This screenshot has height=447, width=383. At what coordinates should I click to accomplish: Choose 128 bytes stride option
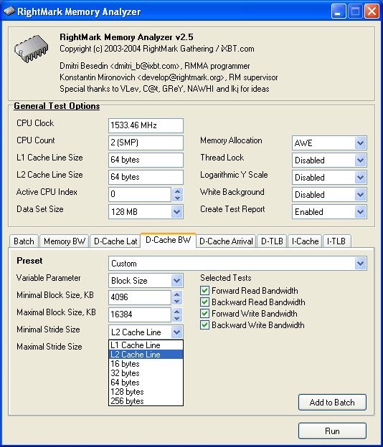pos(146,392)
